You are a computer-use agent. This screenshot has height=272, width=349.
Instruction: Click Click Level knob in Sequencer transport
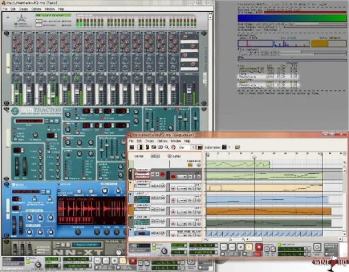164,251
